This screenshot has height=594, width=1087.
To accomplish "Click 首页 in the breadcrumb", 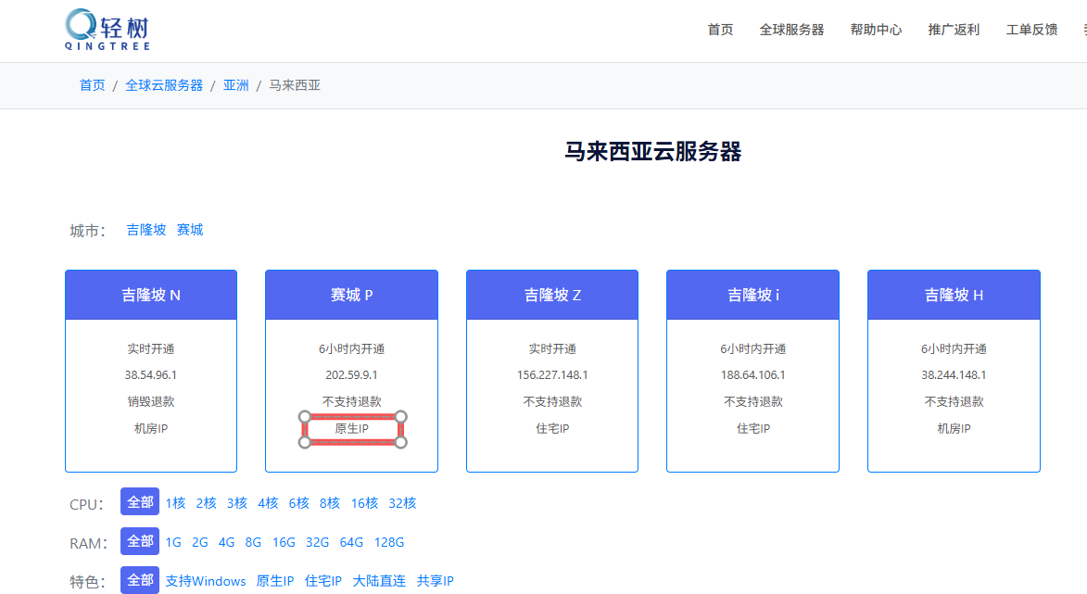I will (x=92, y=85).
